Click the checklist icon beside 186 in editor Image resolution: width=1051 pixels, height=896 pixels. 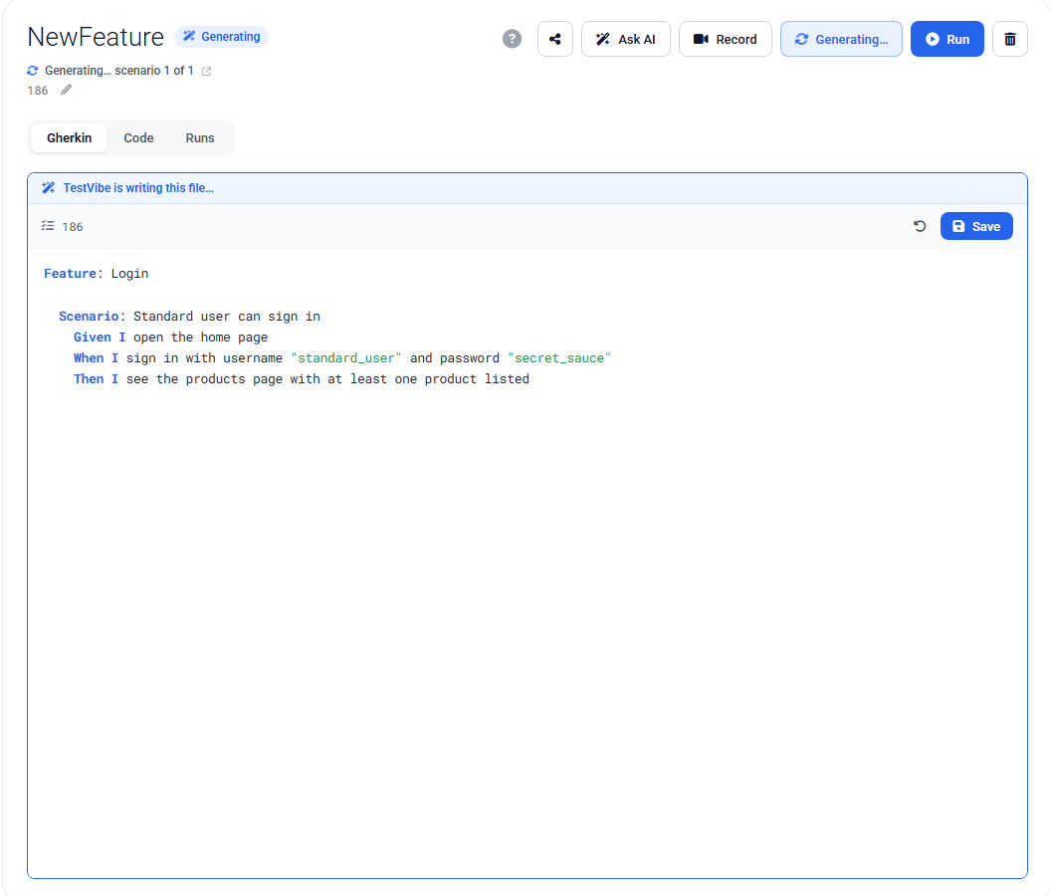[48, 226]
